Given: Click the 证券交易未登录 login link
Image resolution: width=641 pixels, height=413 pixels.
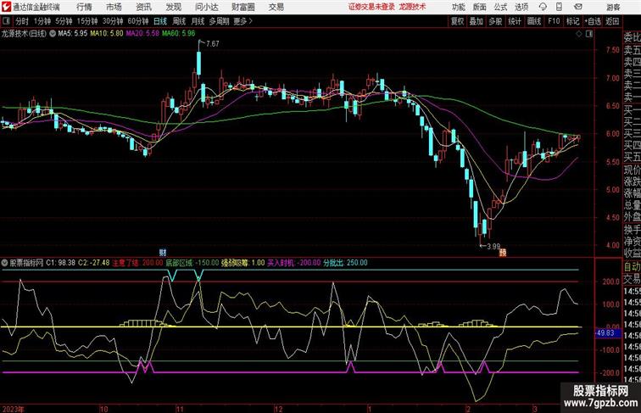Looking at the screenshot, I should click(x=371, y=7).
